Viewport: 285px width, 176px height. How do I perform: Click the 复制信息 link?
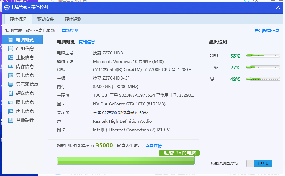(87, 42)
